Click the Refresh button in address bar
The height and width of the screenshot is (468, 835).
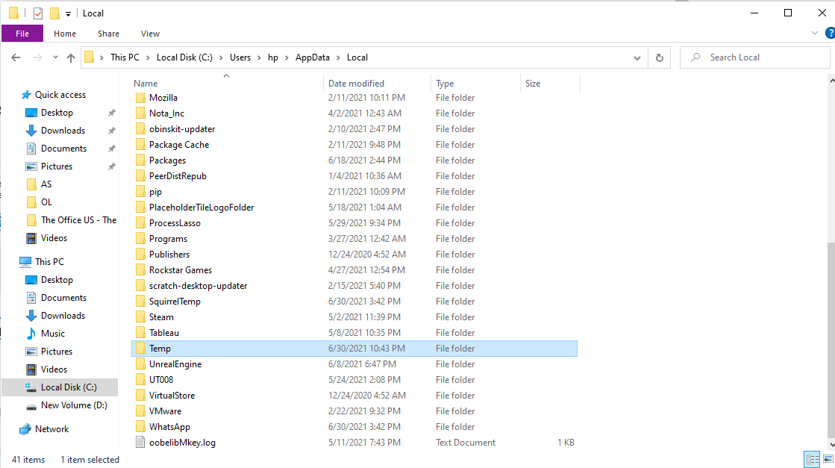659,57
